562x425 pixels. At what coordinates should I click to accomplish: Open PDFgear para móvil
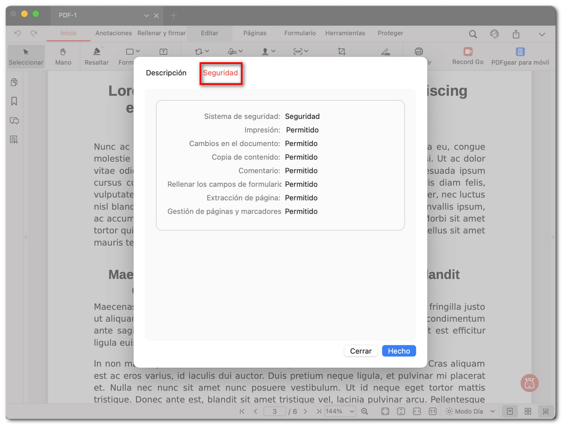tap(520, 55)
